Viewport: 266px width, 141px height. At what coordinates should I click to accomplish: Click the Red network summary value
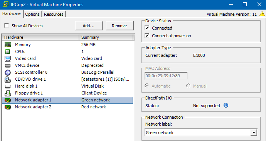[x=94, y=107]
